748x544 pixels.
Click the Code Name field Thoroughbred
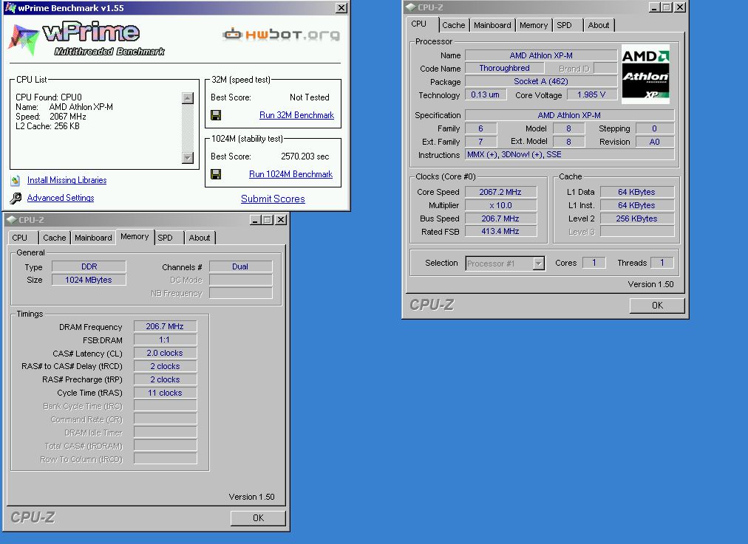(504, 68)
